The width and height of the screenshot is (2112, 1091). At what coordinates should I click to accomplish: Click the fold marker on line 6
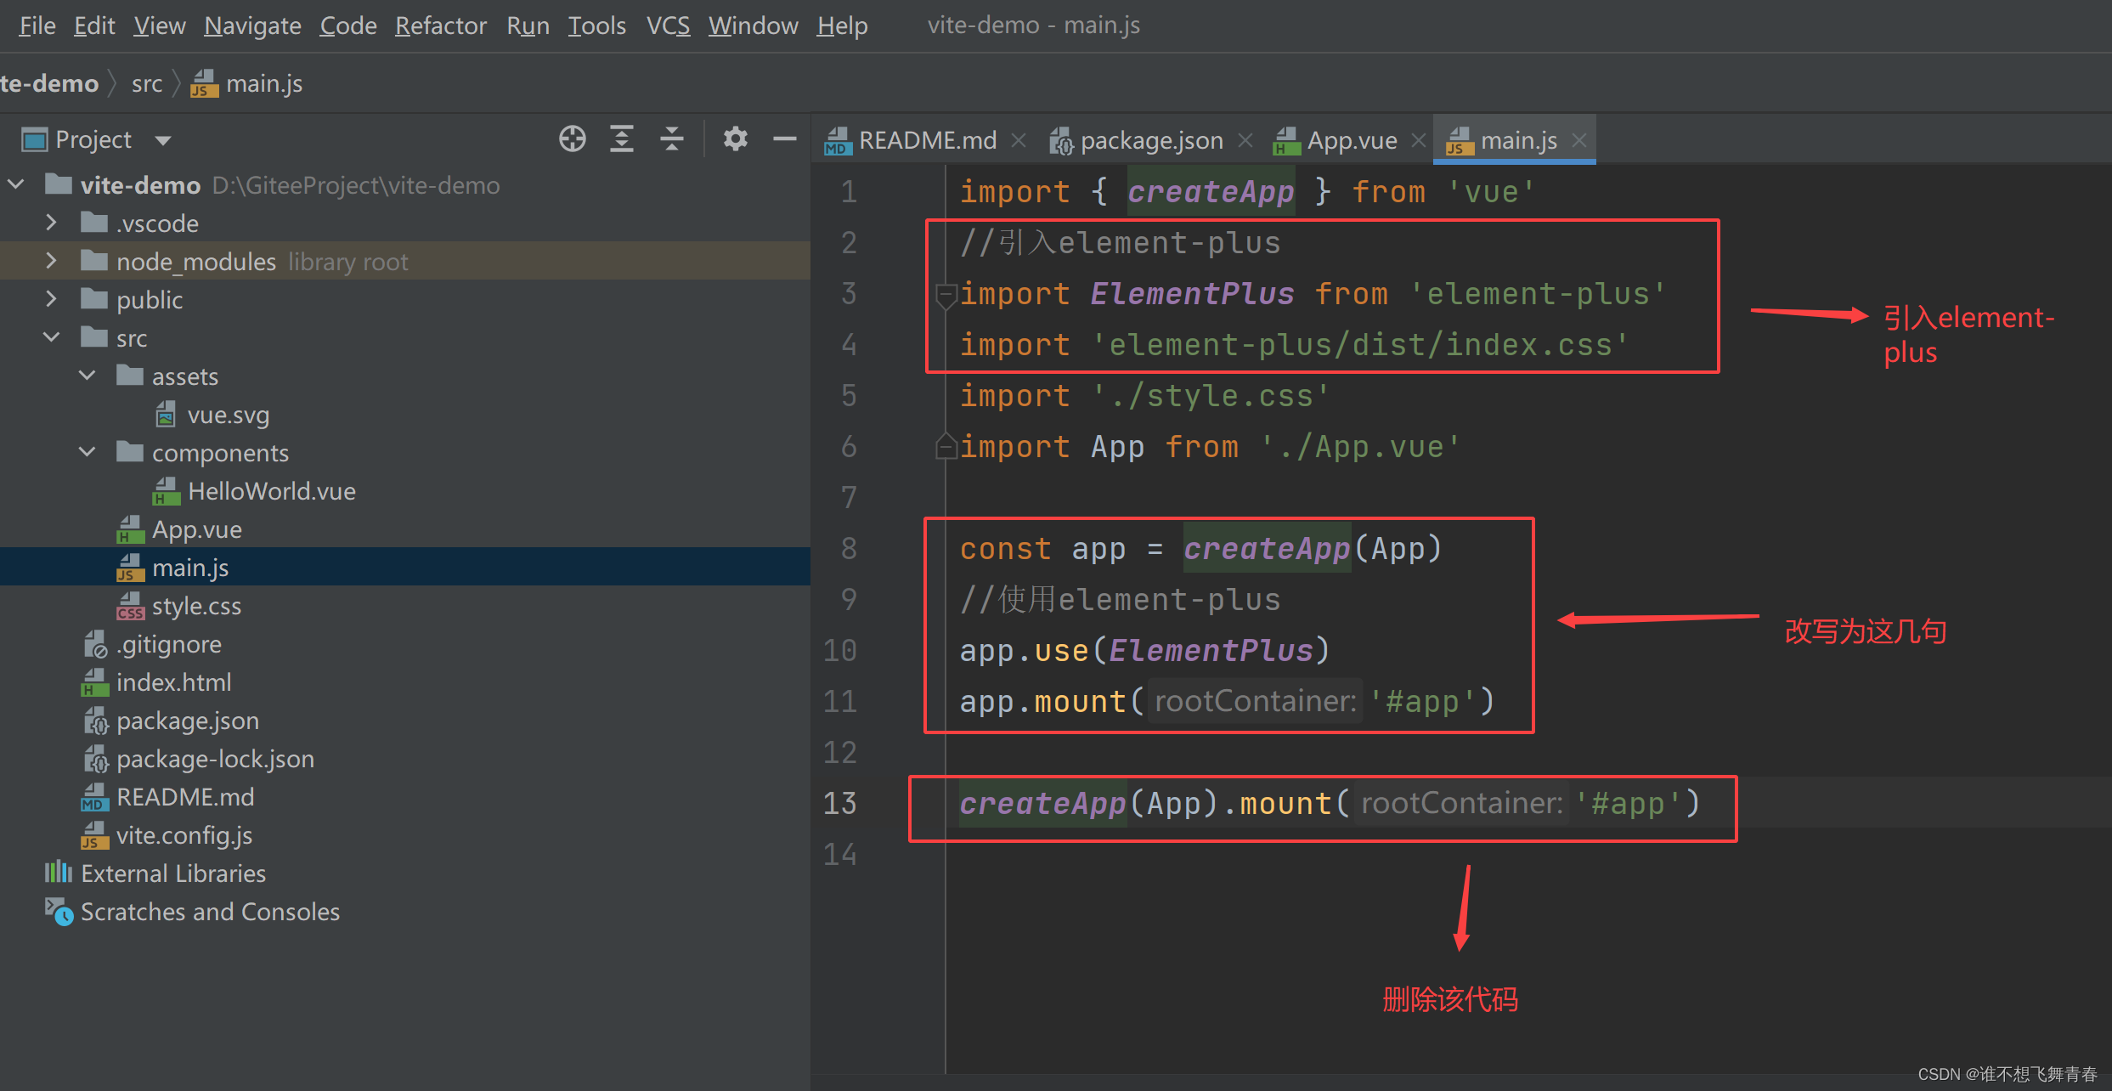(946, 446)
